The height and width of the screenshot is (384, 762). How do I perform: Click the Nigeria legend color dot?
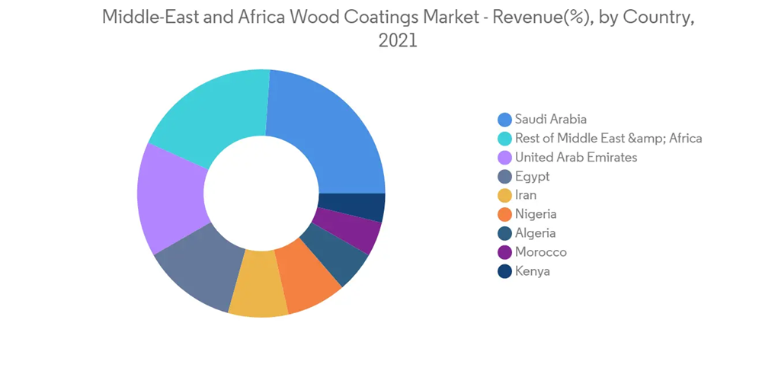click(504, 215)
